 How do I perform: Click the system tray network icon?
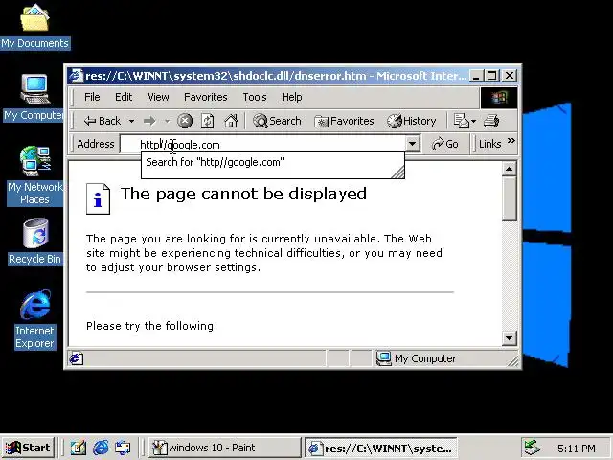tap(532, 448)
